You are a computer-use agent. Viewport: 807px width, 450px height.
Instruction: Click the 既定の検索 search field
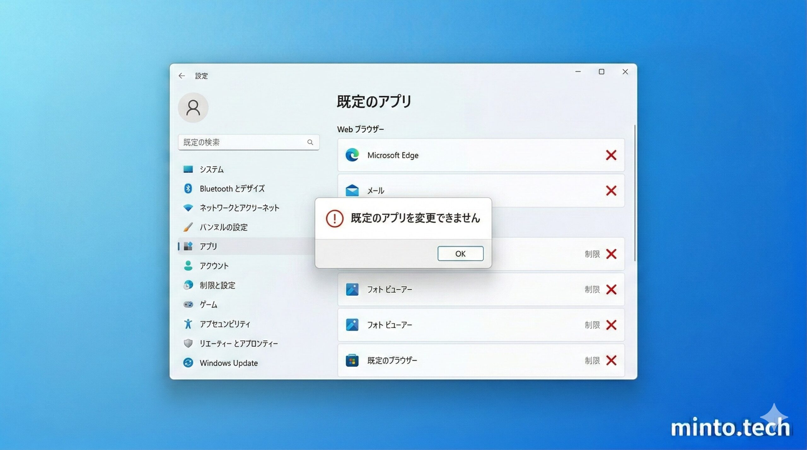240,142
